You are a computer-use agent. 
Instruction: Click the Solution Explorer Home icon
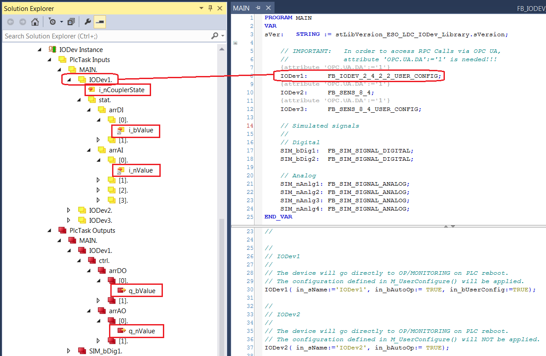(x=34, y=21)
